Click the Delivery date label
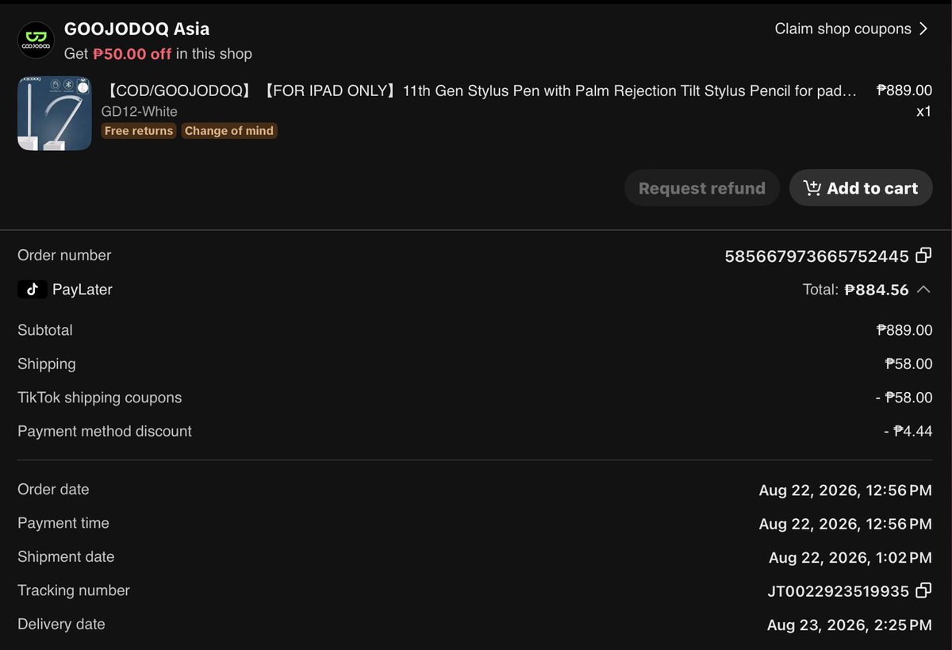 click(61, 625)
